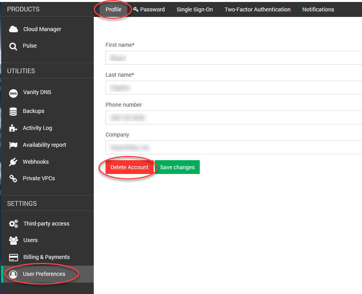Open Billing & Payments
362x294 pixels.
pos(47,257)
